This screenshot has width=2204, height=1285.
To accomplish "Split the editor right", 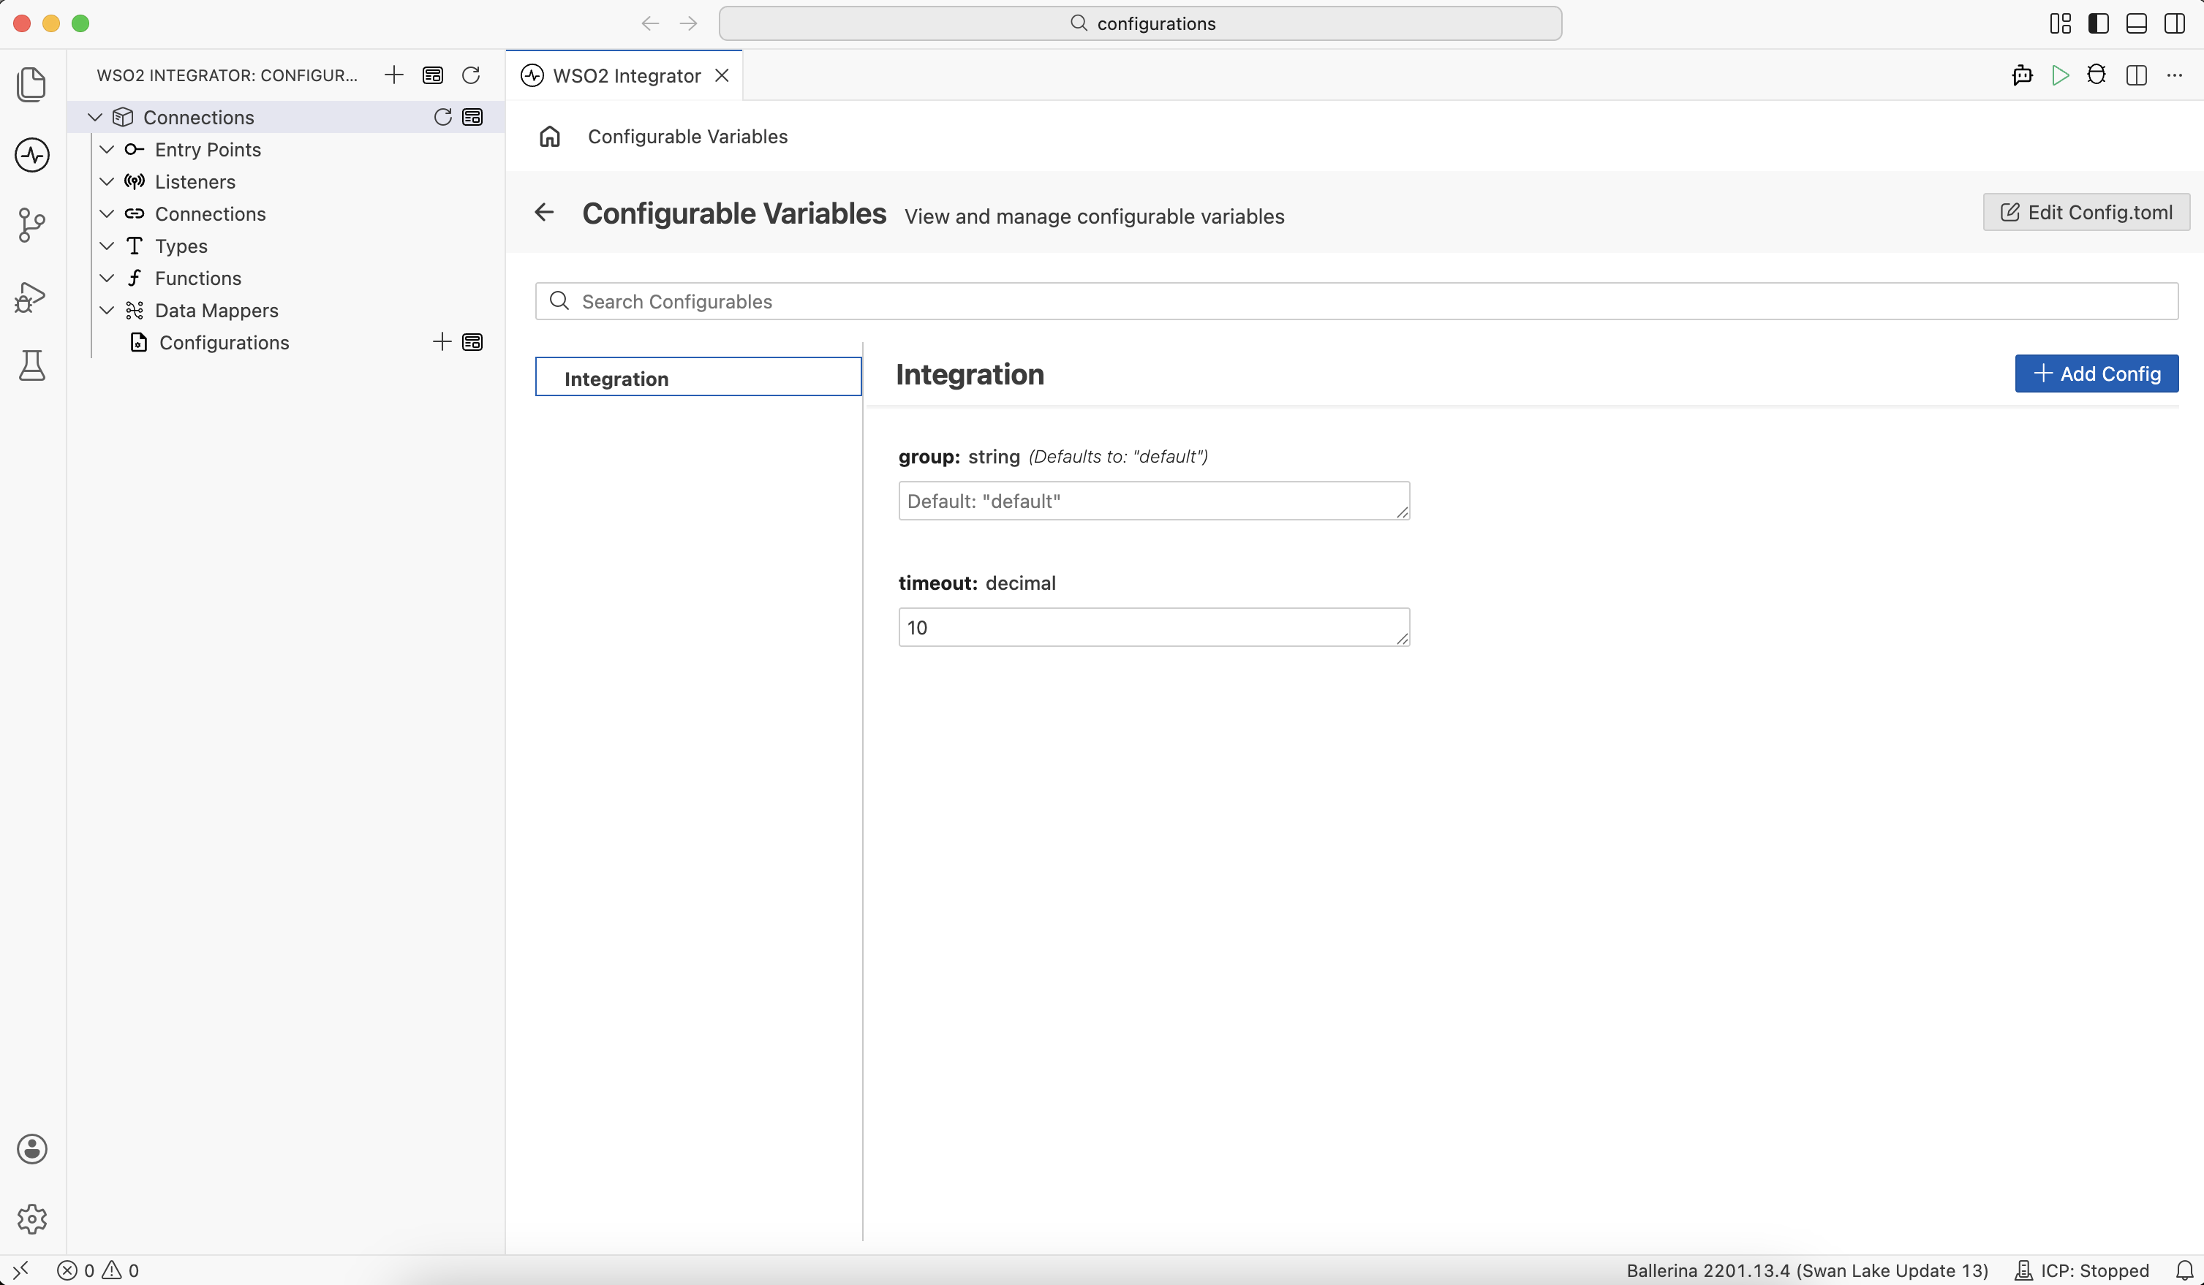I will click(x=2136, y=75).
